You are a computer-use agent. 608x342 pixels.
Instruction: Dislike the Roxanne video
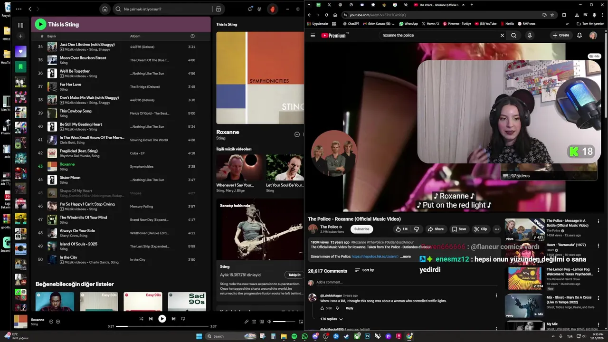[417, 229]
